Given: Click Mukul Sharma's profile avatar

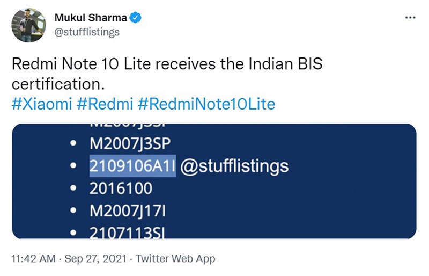Looking at the screenshot, I should [28, 25].
